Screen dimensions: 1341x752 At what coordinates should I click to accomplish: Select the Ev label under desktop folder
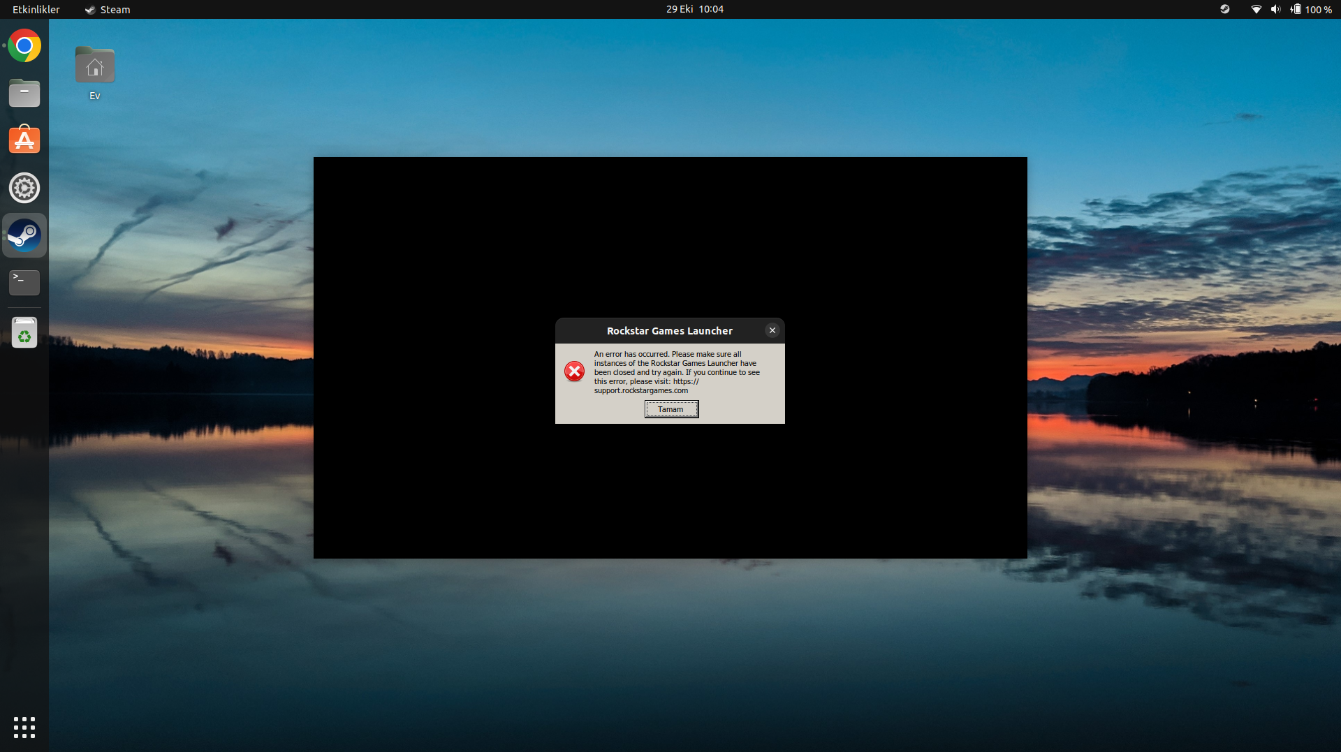click(x=95, y=96)
